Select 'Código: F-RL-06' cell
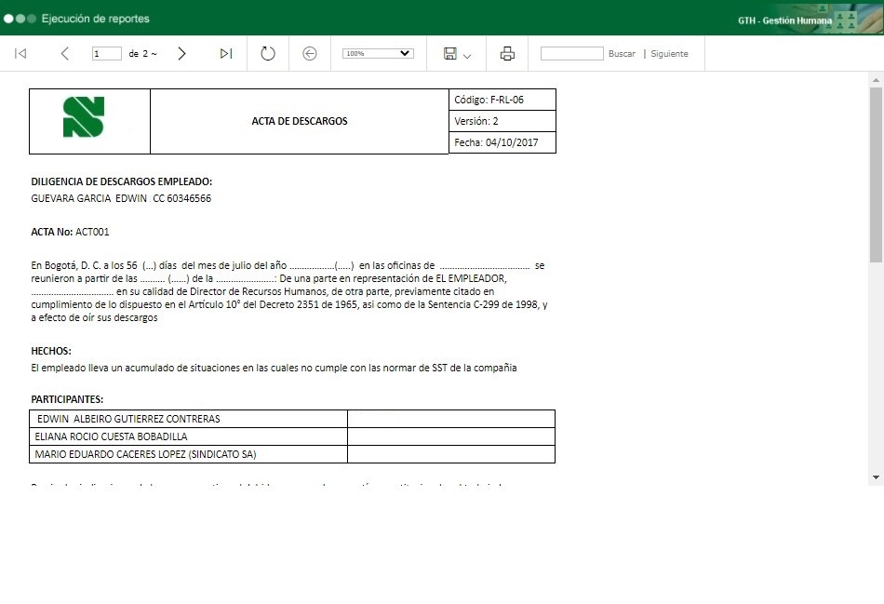Image resolution: width=884 pixels, height=604 pixels. (502, 100)
